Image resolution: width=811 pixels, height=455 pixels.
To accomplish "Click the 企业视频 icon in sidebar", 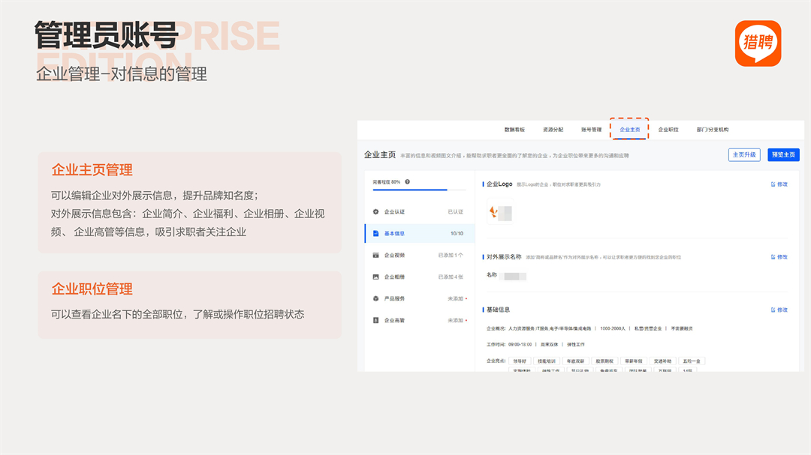I will (376, 255).
